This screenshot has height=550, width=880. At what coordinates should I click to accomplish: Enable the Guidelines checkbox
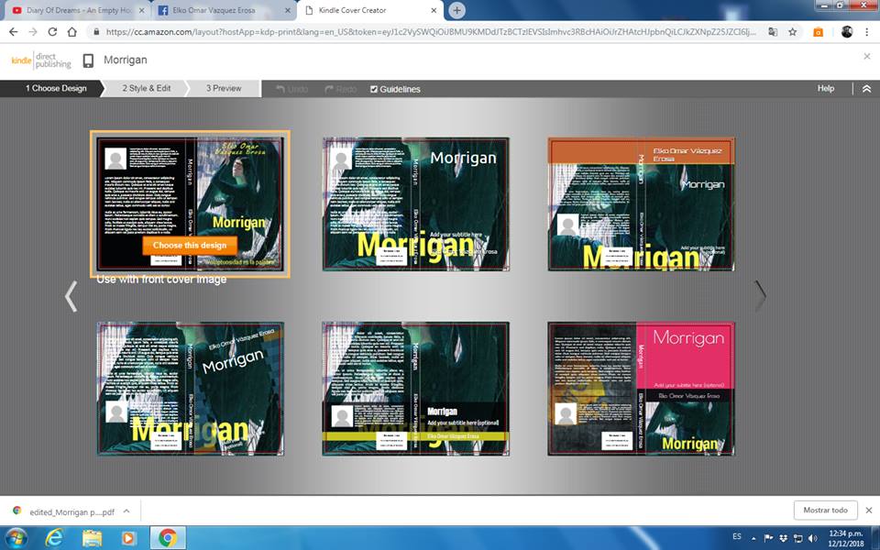pyautogui.click(x=374, y=89)
